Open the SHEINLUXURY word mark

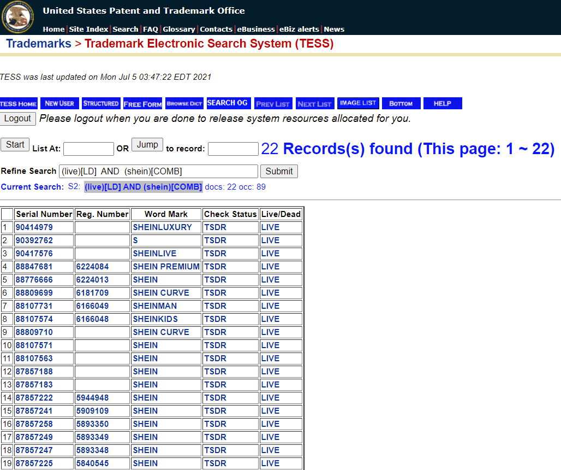point(163,227)
